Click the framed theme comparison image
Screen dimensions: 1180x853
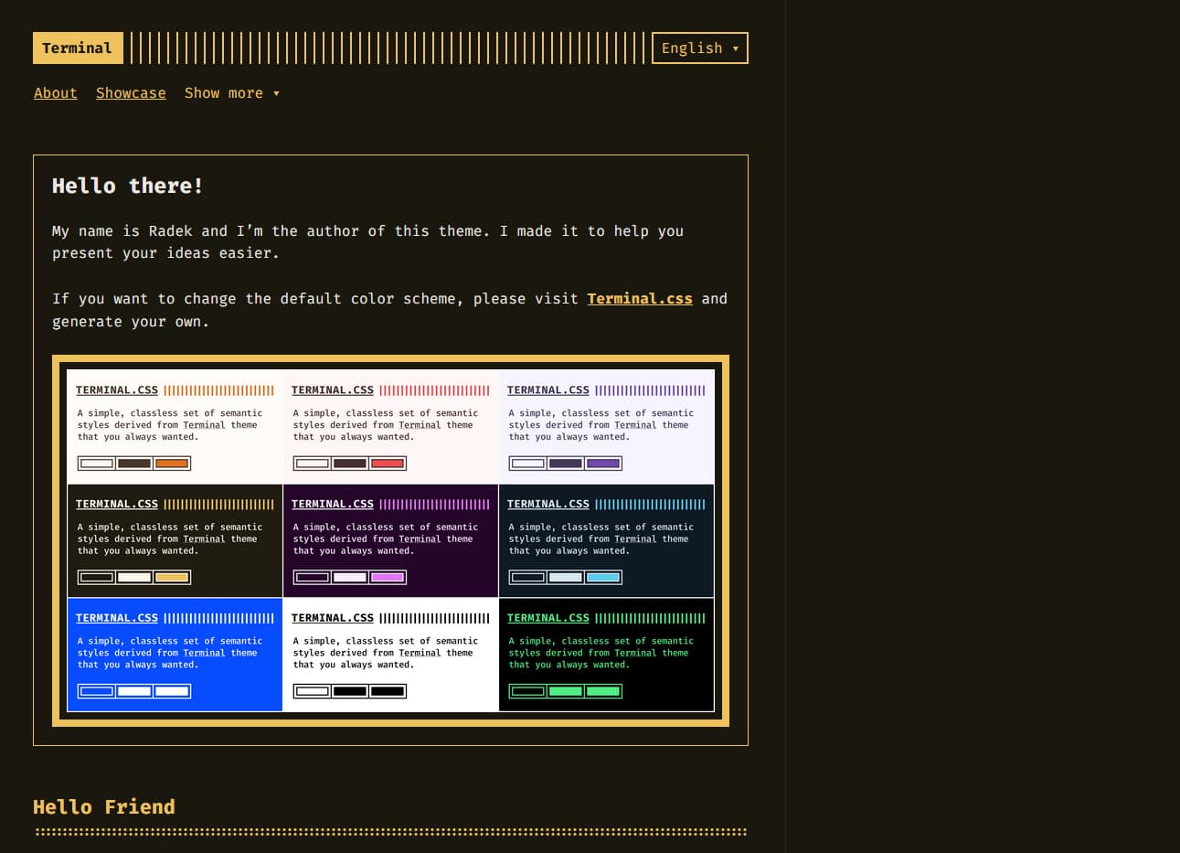(x=390, y=539)
